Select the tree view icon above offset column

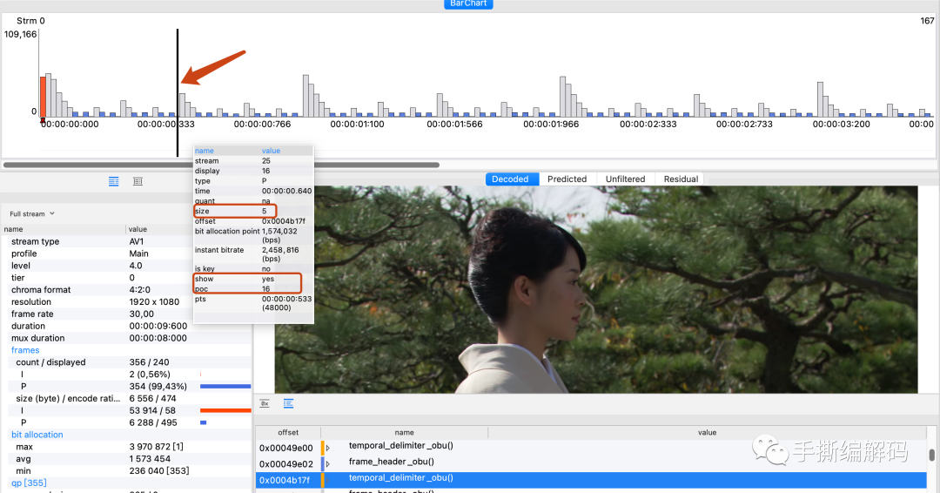pyautogui.click(x=288, y=403)
